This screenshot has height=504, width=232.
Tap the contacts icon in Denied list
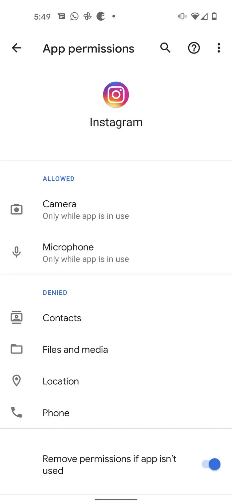[17, 318]
